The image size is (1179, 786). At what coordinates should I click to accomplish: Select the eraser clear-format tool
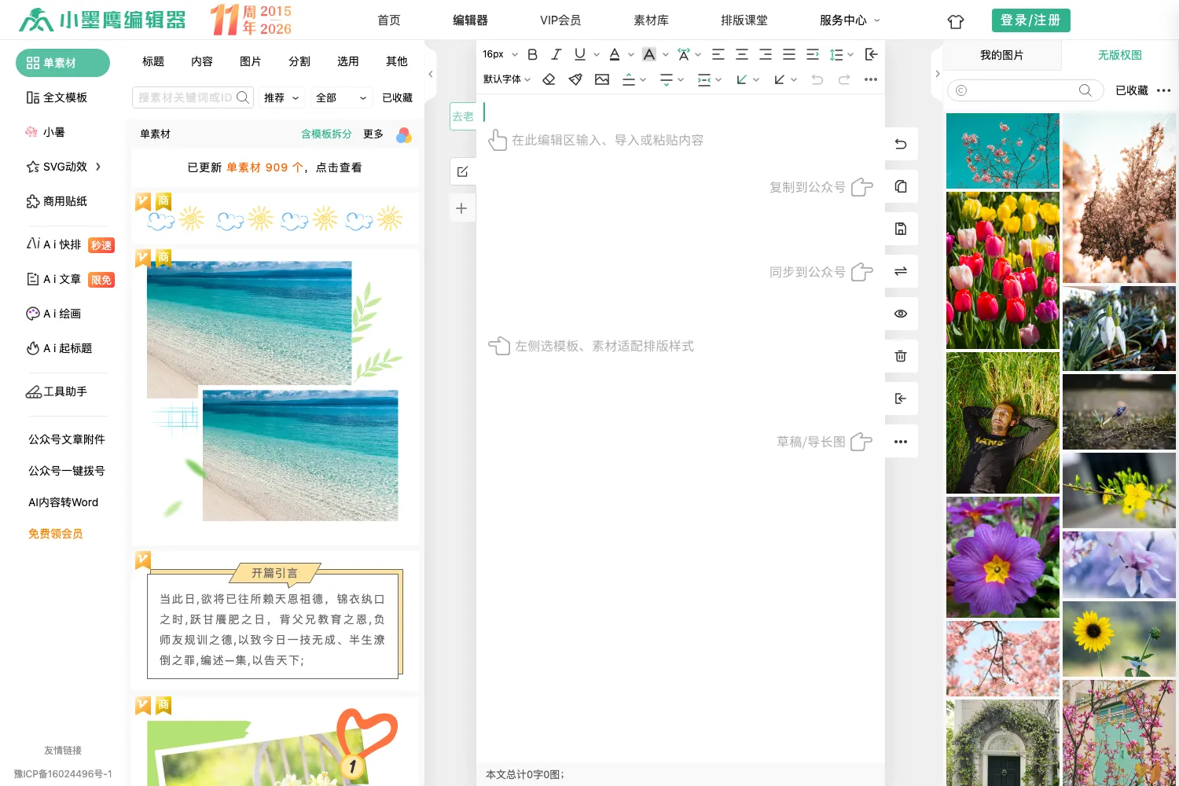pyautogui.click(x=549, y=79)
